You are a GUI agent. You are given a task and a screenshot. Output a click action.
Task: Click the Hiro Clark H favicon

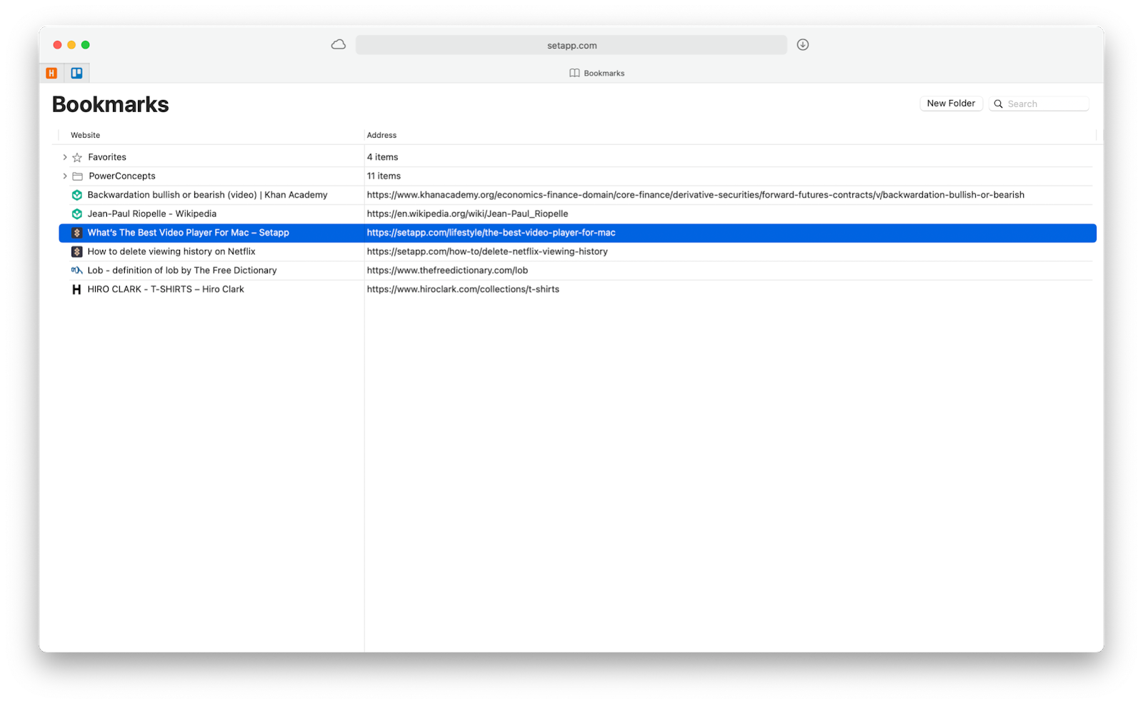tap(76, 290)
